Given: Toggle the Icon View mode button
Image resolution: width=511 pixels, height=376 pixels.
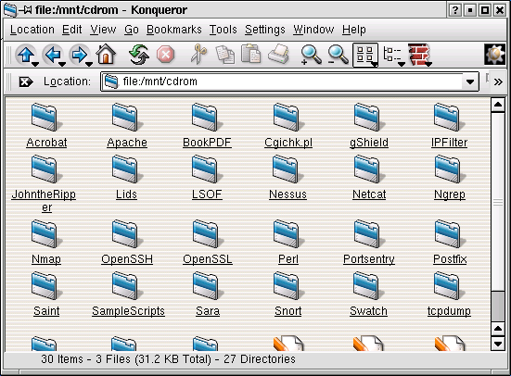Looking at the screenshot, I should (x=365, y=55).
